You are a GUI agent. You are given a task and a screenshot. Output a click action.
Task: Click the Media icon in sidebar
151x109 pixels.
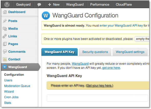point(5,29)
